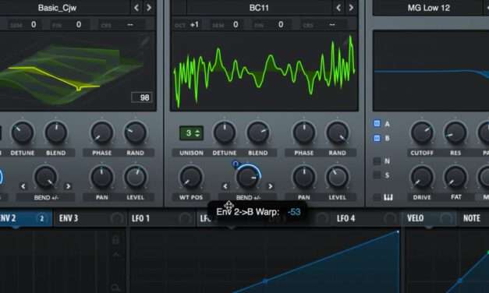Select next warp mode for Basic_Cjw BEND
This screenshot has height=293, width=489.
[68, 186]
